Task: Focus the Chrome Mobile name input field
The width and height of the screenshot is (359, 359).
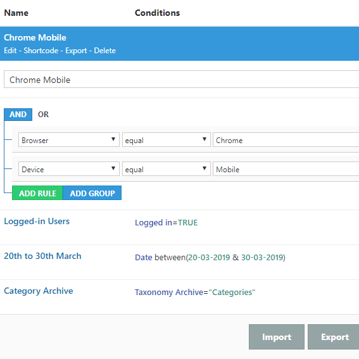Action: (x=181, y=79)
